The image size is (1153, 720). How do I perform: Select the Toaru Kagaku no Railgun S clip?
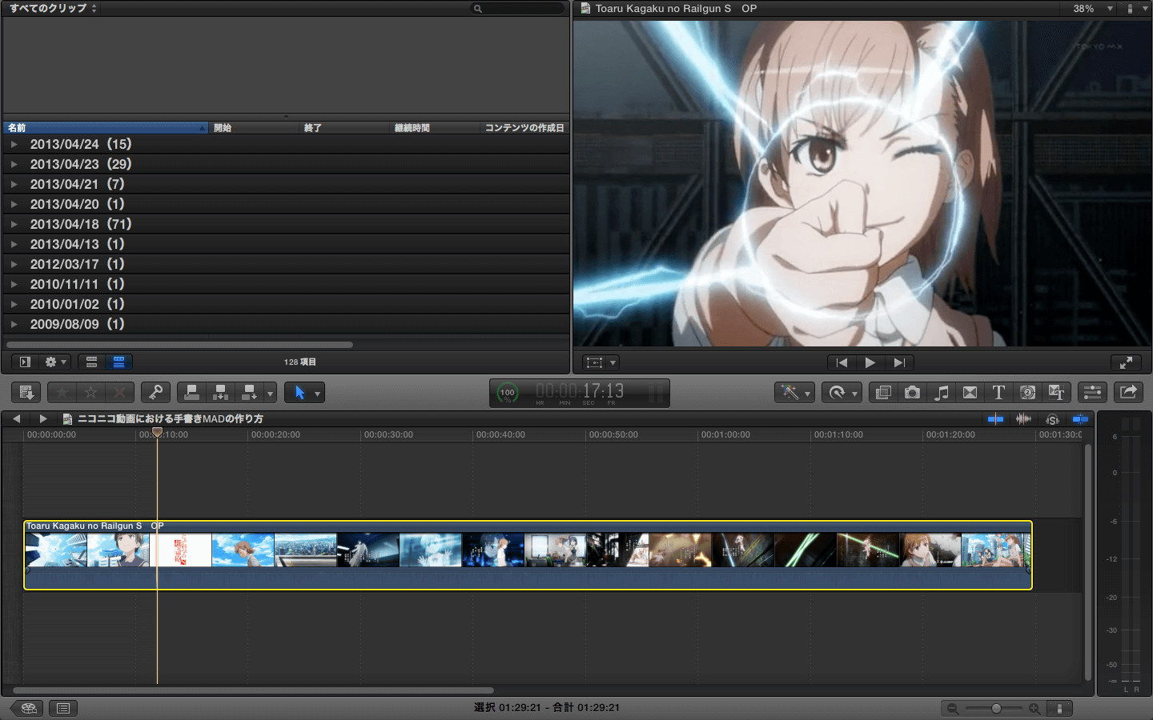(x=528, y=555)
